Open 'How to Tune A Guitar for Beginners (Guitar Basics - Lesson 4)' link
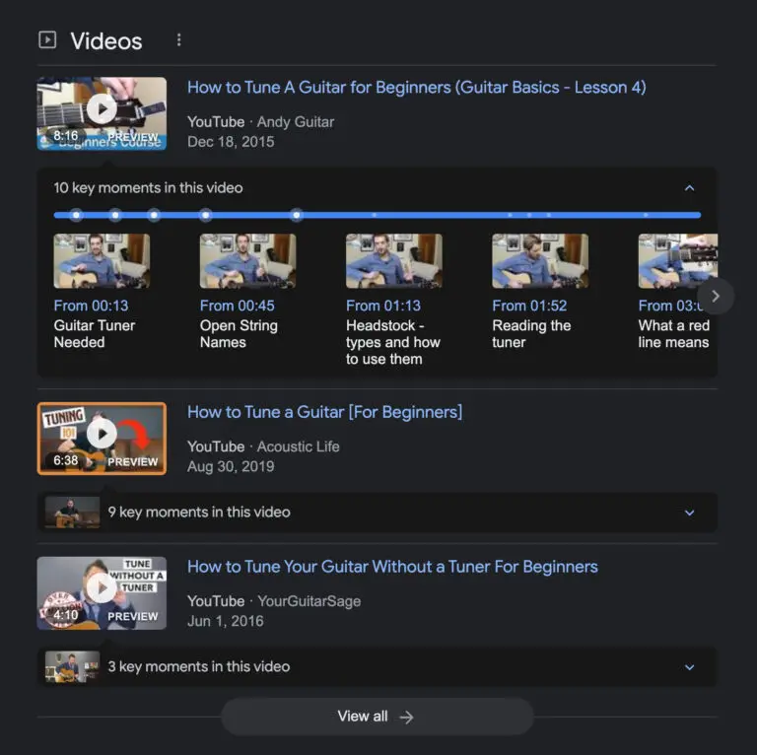Viewport: 757px width, 755px height. click(x=416, y=88)
